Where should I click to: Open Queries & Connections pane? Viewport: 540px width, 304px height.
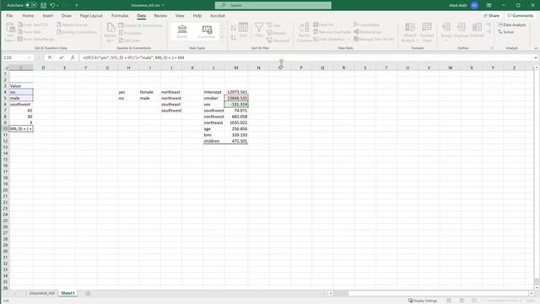click(x=141, y=25)
